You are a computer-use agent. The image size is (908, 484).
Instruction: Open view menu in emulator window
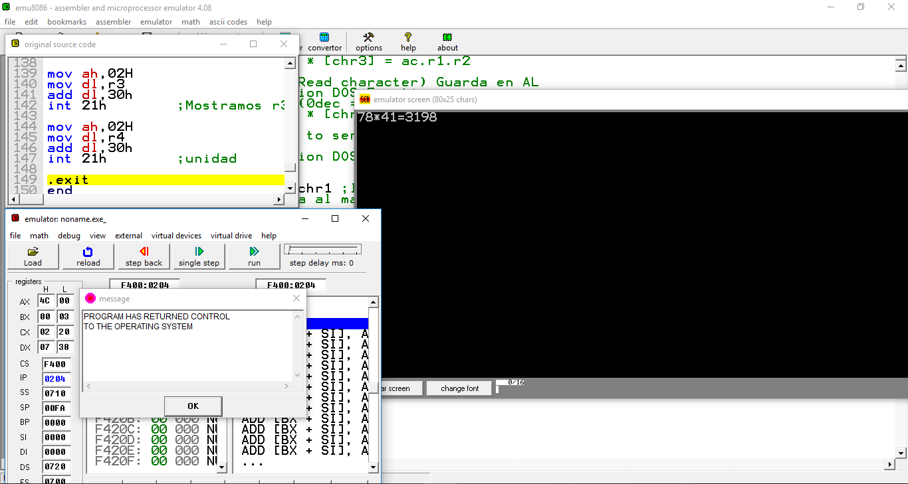[x=98, y=236]
